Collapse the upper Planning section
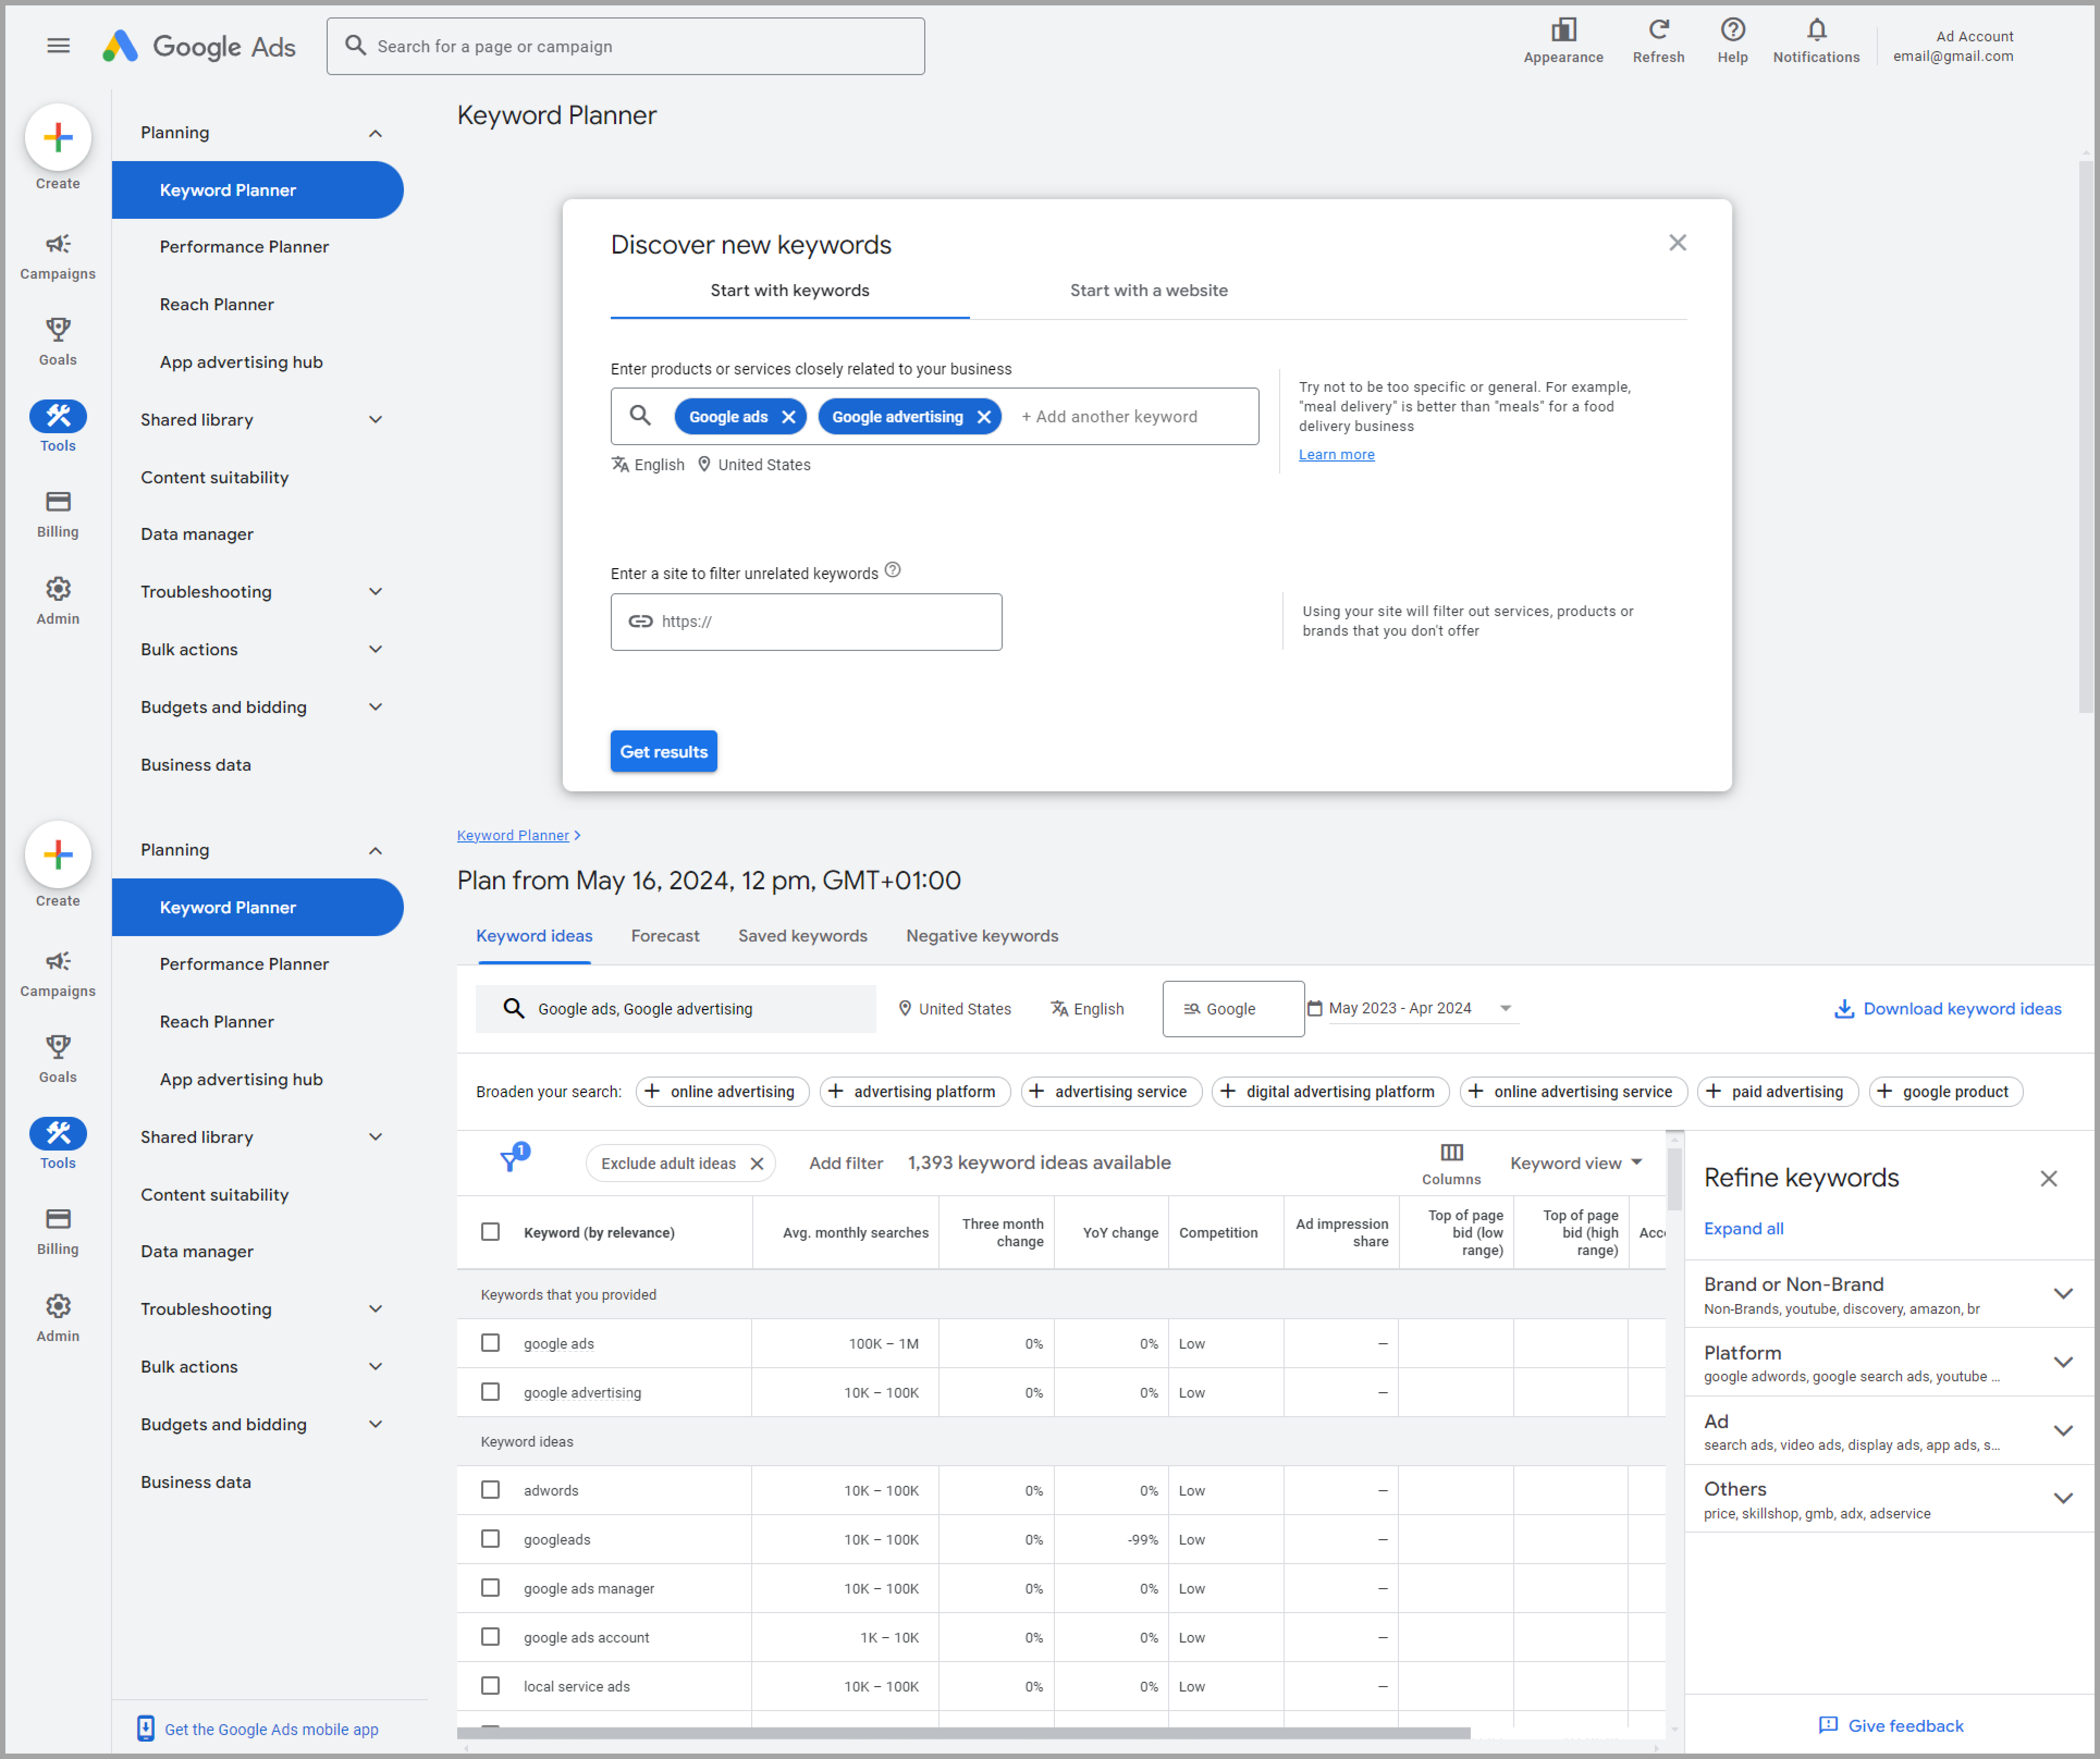This screenshot has height=1759, width=2100. [x=375, y=133]
